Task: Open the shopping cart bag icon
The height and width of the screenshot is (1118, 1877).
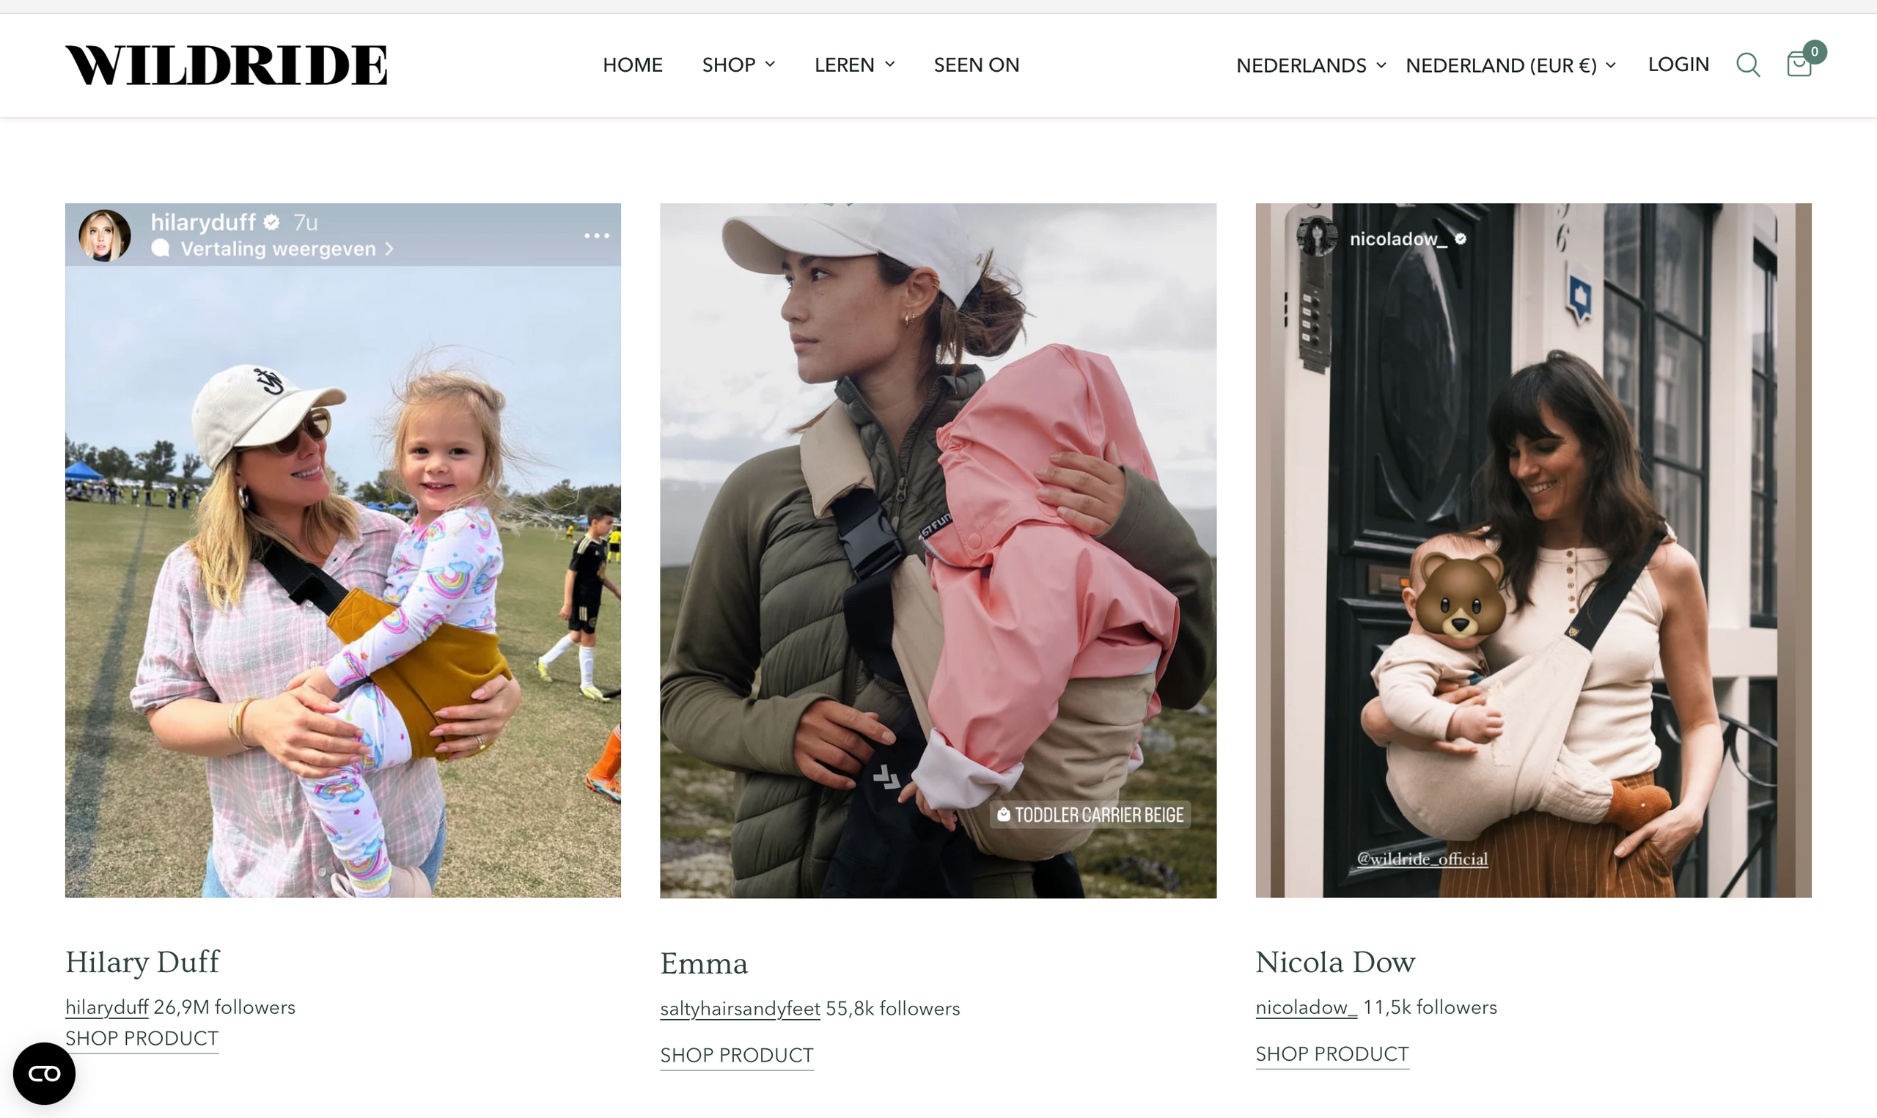Action: [x=1801, y=63]
